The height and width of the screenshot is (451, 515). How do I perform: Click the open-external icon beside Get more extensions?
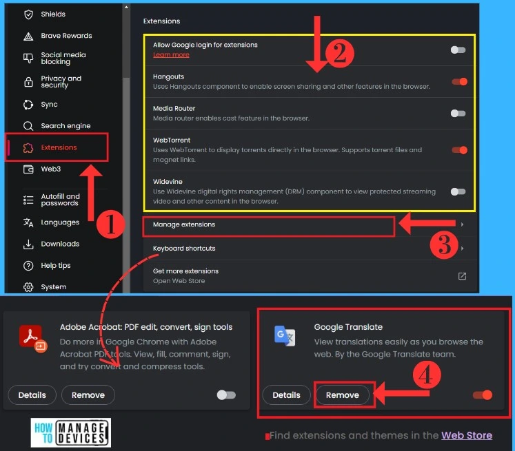462,276
